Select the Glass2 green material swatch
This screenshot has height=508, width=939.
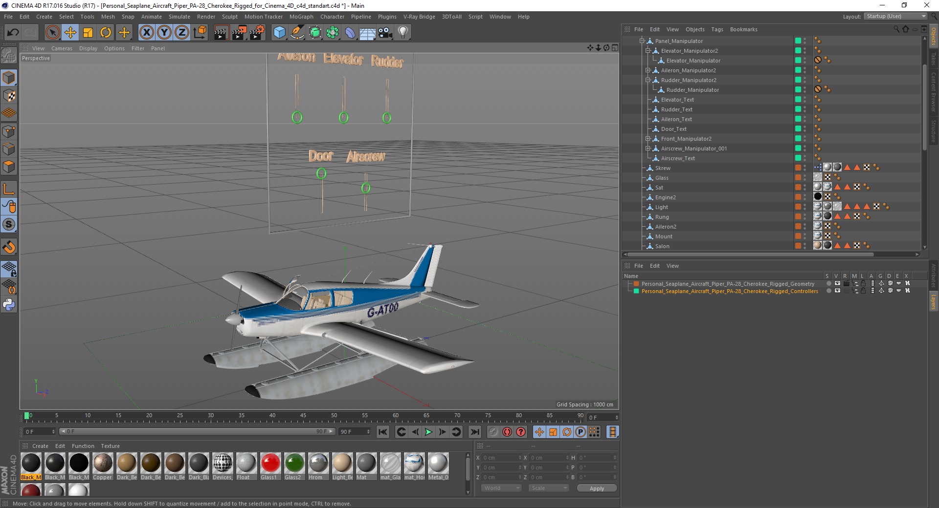pos(294,466)
